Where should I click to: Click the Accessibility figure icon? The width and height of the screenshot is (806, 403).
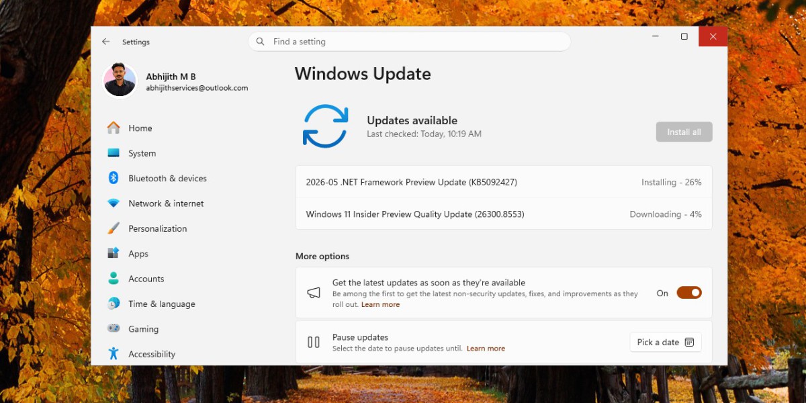coord(114,353)
